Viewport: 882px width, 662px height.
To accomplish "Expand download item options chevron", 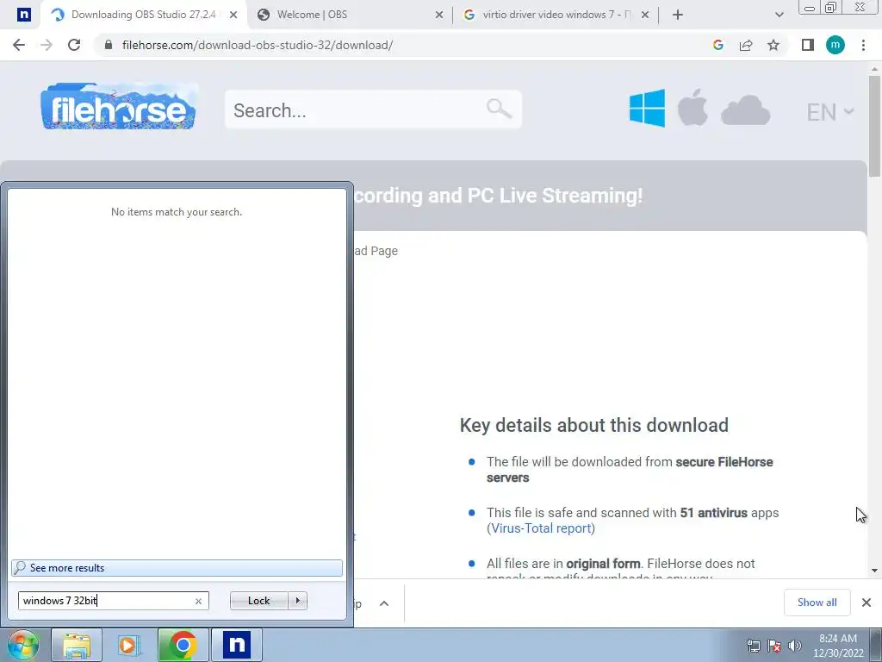I will (x=384, y=603).
